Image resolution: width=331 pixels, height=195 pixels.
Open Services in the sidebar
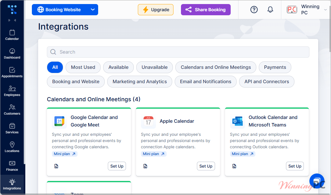pyautogui.click(x=12, y=129)
